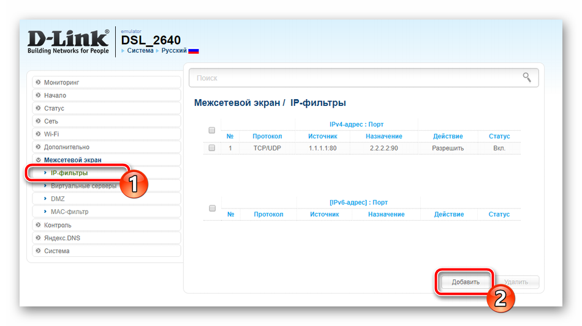Click the Russian flag icon

point(194,51)
